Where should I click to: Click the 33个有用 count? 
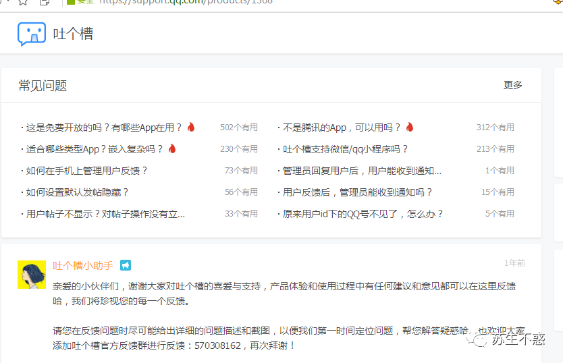coord(241,214)
